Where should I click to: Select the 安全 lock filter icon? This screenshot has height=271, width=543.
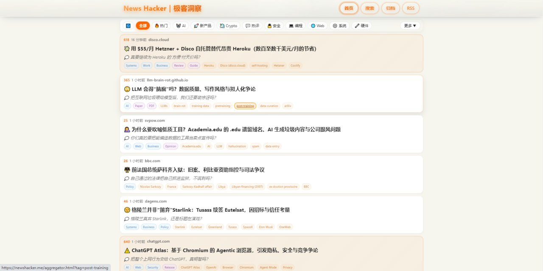[x=269, y=25]
